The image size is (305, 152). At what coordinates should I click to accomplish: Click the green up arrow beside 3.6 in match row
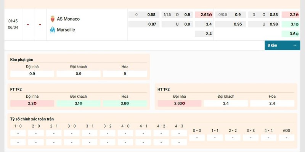pyautogui.click(x=297, y=34)
